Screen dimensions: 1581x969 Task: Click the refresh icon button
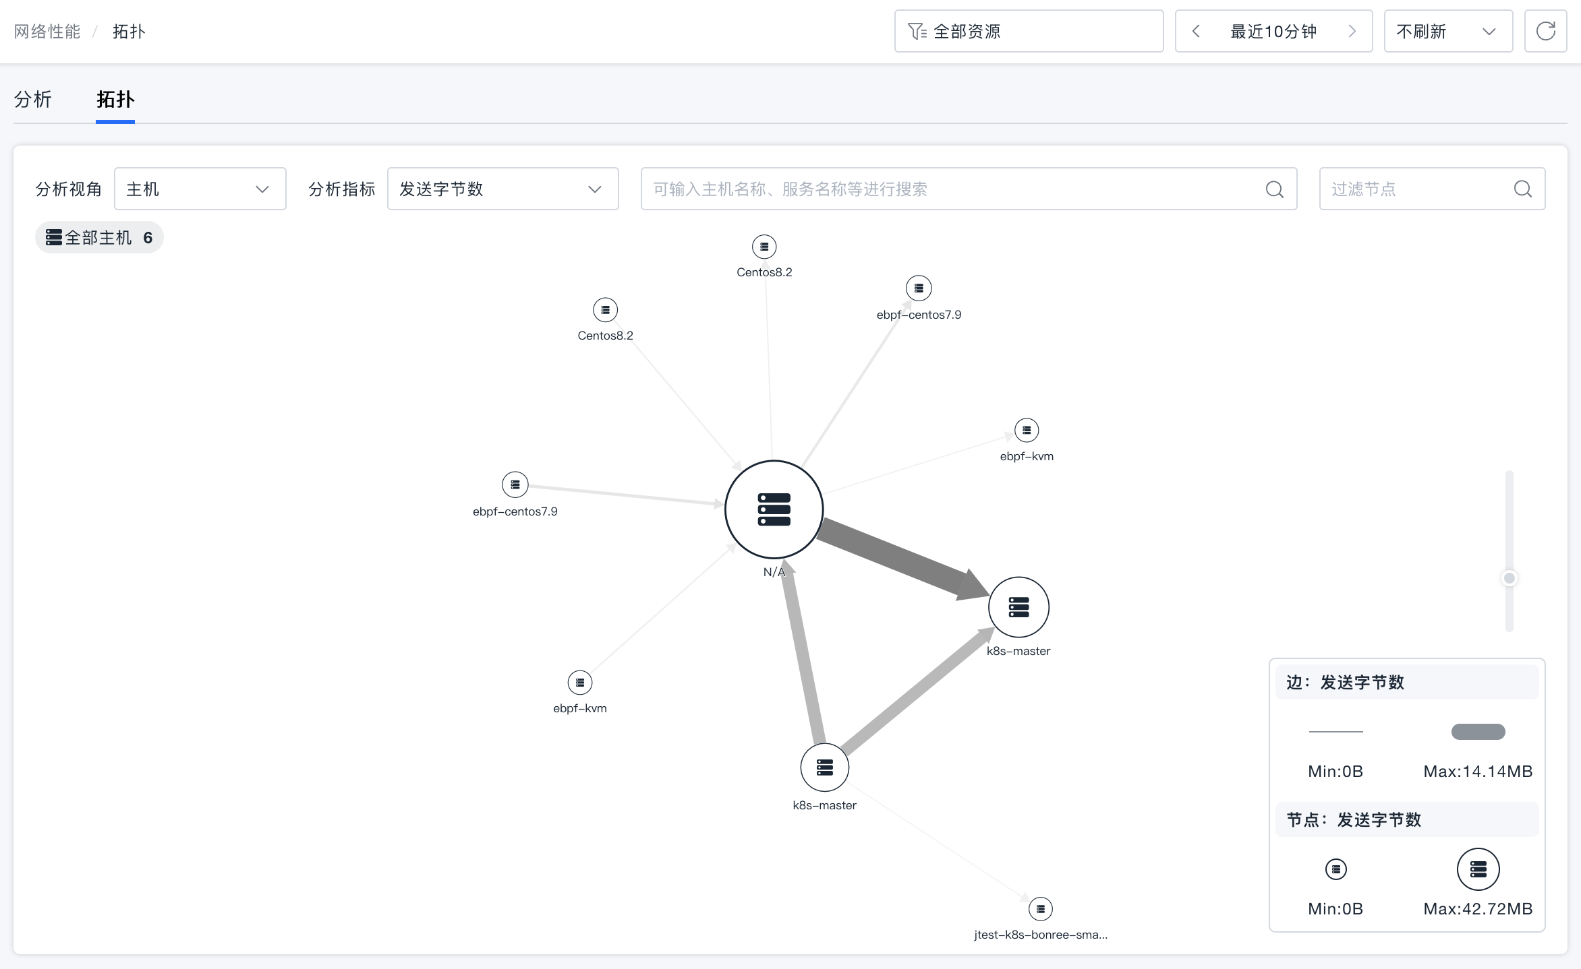point(1545,31)
